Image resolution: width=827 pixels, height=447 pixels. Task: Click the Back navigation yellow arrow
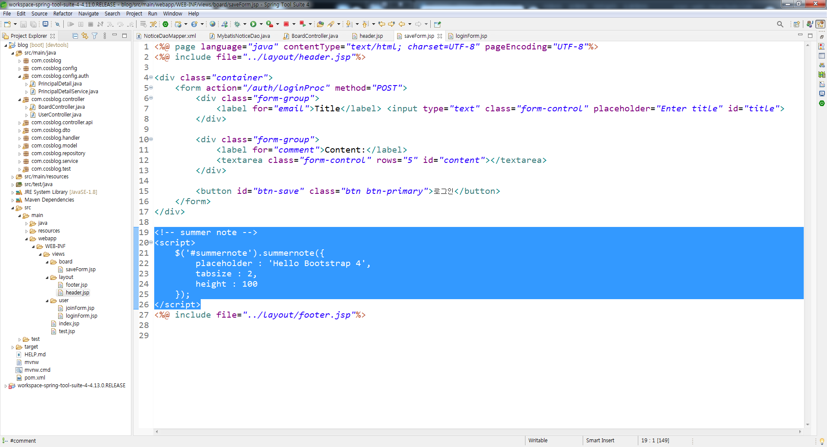pyautogui.click(x=401, y=24)
